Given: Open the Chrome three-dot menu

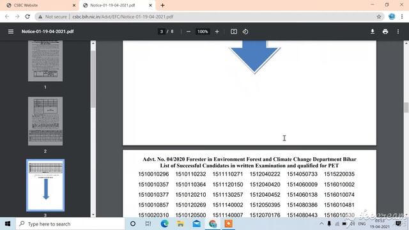Looking at the screenshot, I should pos(402,17).
